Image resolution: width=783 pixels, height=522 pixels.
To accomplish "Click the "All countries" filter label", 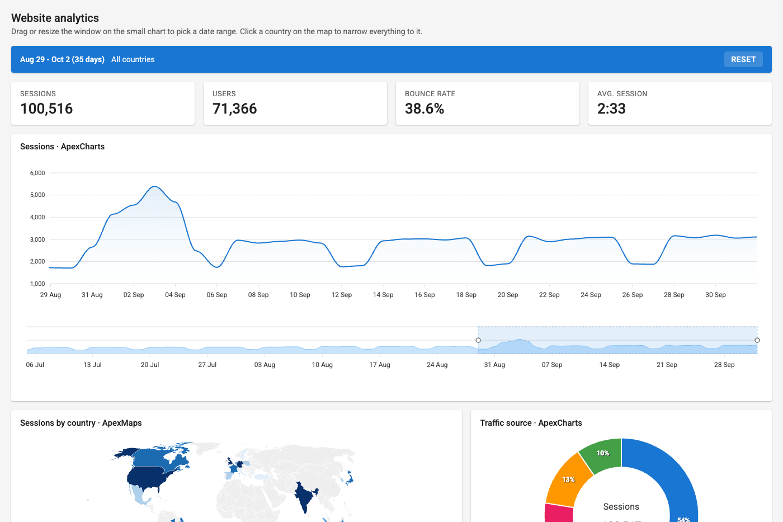I will pos(133,59).
